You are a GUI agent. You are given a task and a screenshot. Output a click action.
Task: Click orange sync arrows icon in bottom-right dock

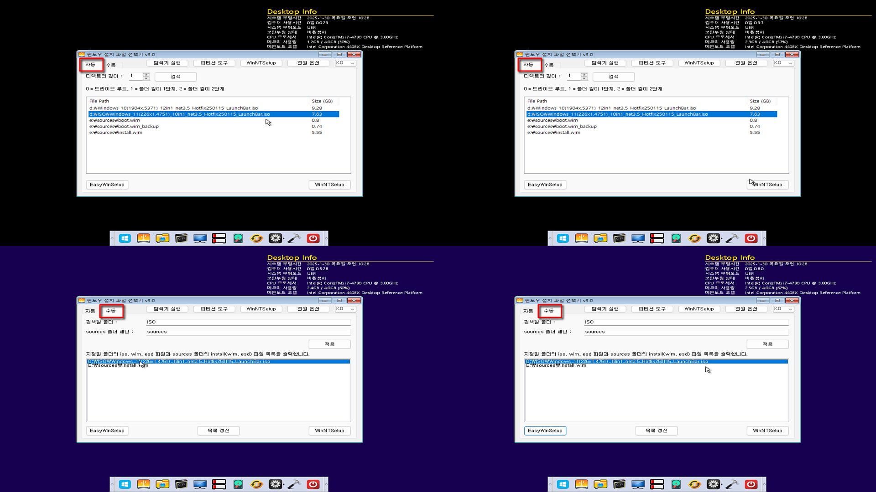click(694, 484)
